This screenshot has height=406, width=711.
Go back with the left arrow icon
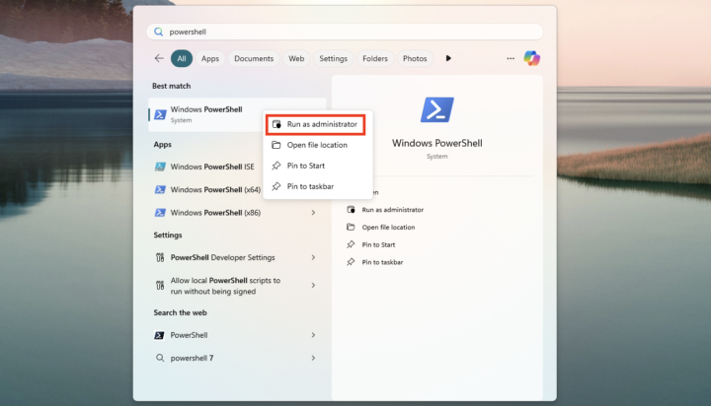point(159,58)
